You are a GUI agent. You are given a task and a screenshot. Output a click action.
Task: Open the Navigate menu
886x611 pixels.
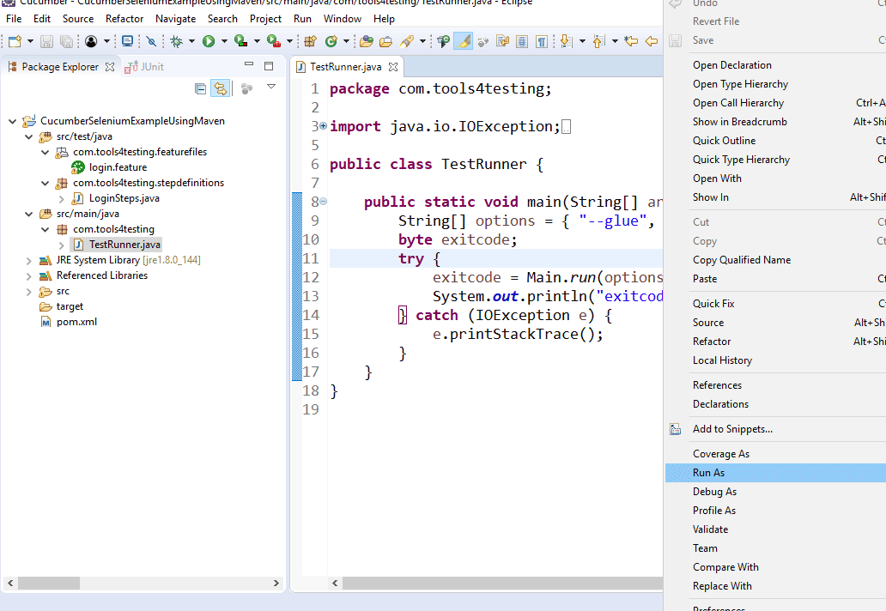click(x=176, y=19)
